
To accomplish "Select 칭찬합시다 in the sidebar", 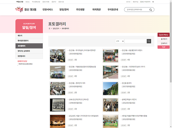I will point(29,56).
